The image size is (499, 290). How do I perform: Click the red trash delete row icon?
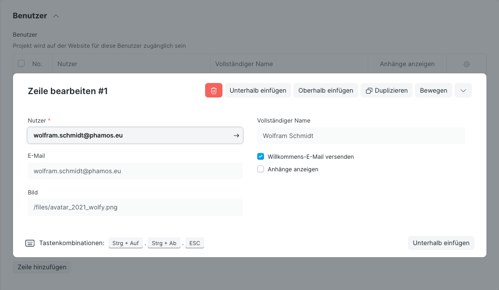(213, 91)
